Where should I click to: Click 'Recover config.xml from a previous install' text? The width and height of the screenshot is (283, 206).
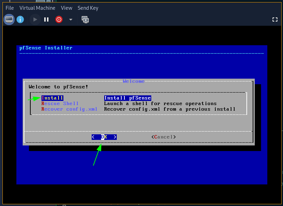[x=170, y=109]
